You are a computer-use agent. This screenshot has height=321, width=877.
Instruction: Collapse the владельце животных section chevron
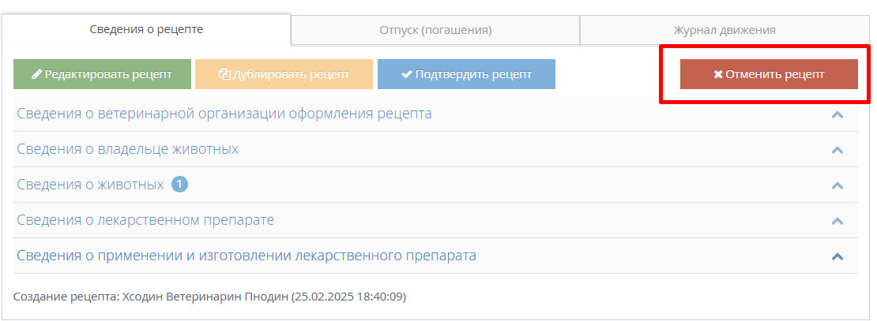[x=837, y=150]
